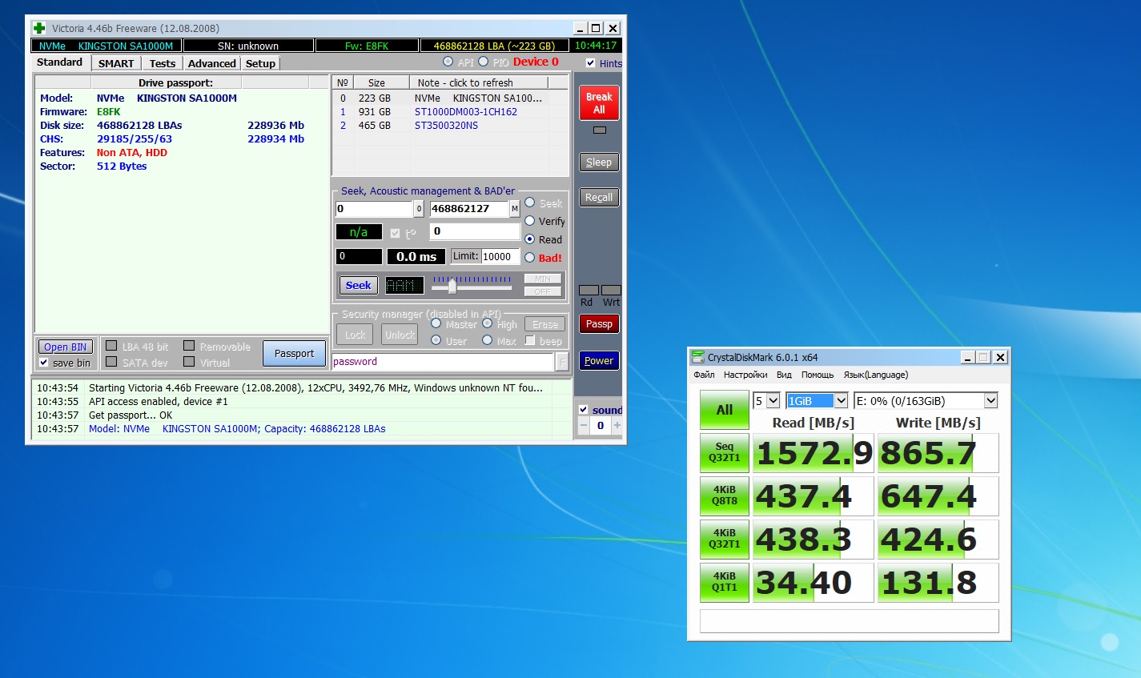Click the Seek button in Victoria
This screenshot has height=678, width=1141.
coord(358,285)
